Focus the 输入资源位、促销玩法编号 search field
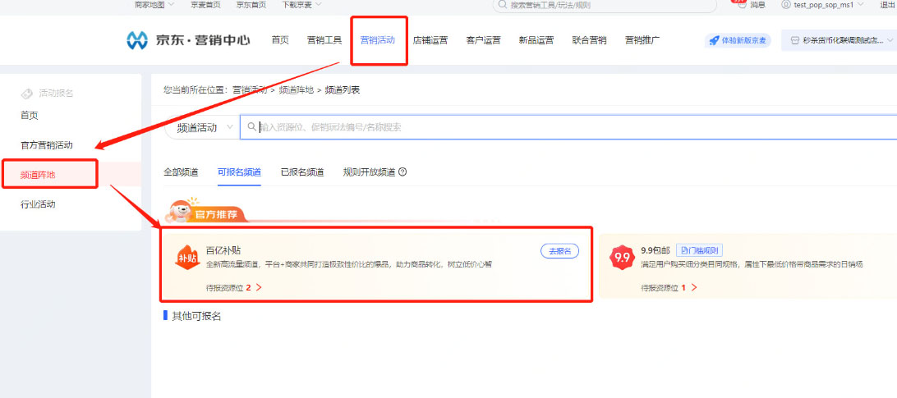 tap(568, 127)
